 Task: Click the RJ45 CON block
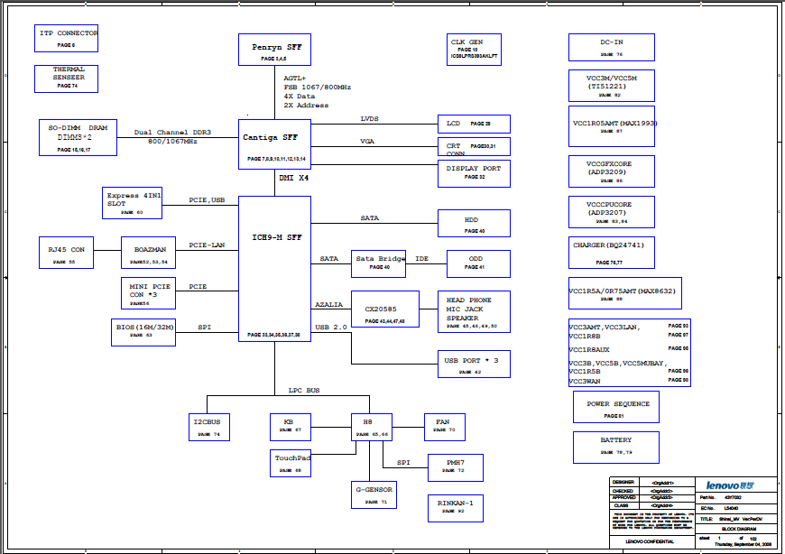67,253
